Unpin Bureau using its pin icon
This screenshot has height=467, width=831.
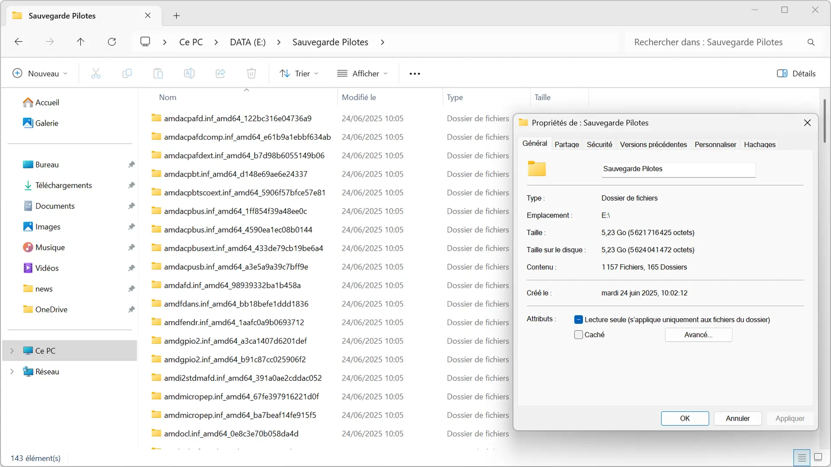[x=132, y=165]
